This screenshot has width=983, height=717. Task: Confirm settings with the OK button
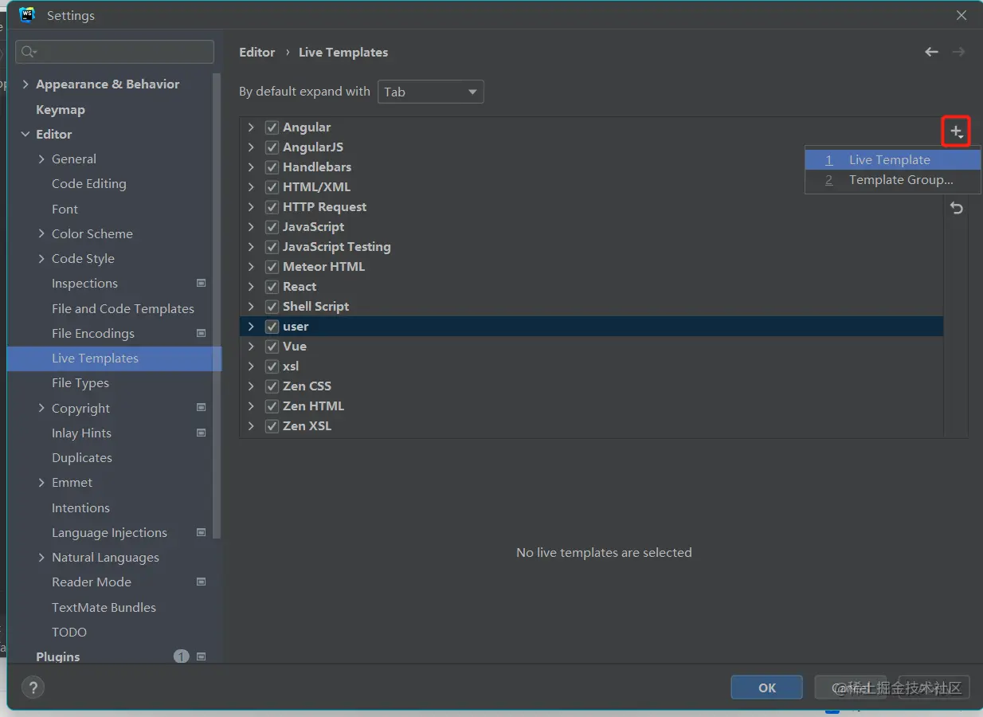coord(766,688)
